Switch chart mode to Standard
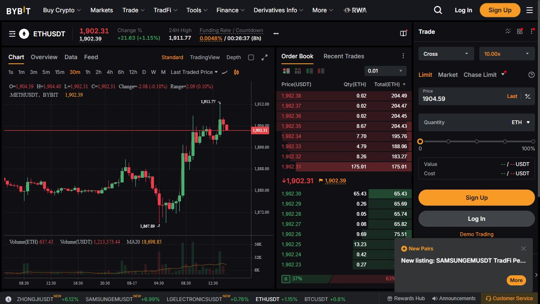Viewport: 540px width, 304px height. 172,57
